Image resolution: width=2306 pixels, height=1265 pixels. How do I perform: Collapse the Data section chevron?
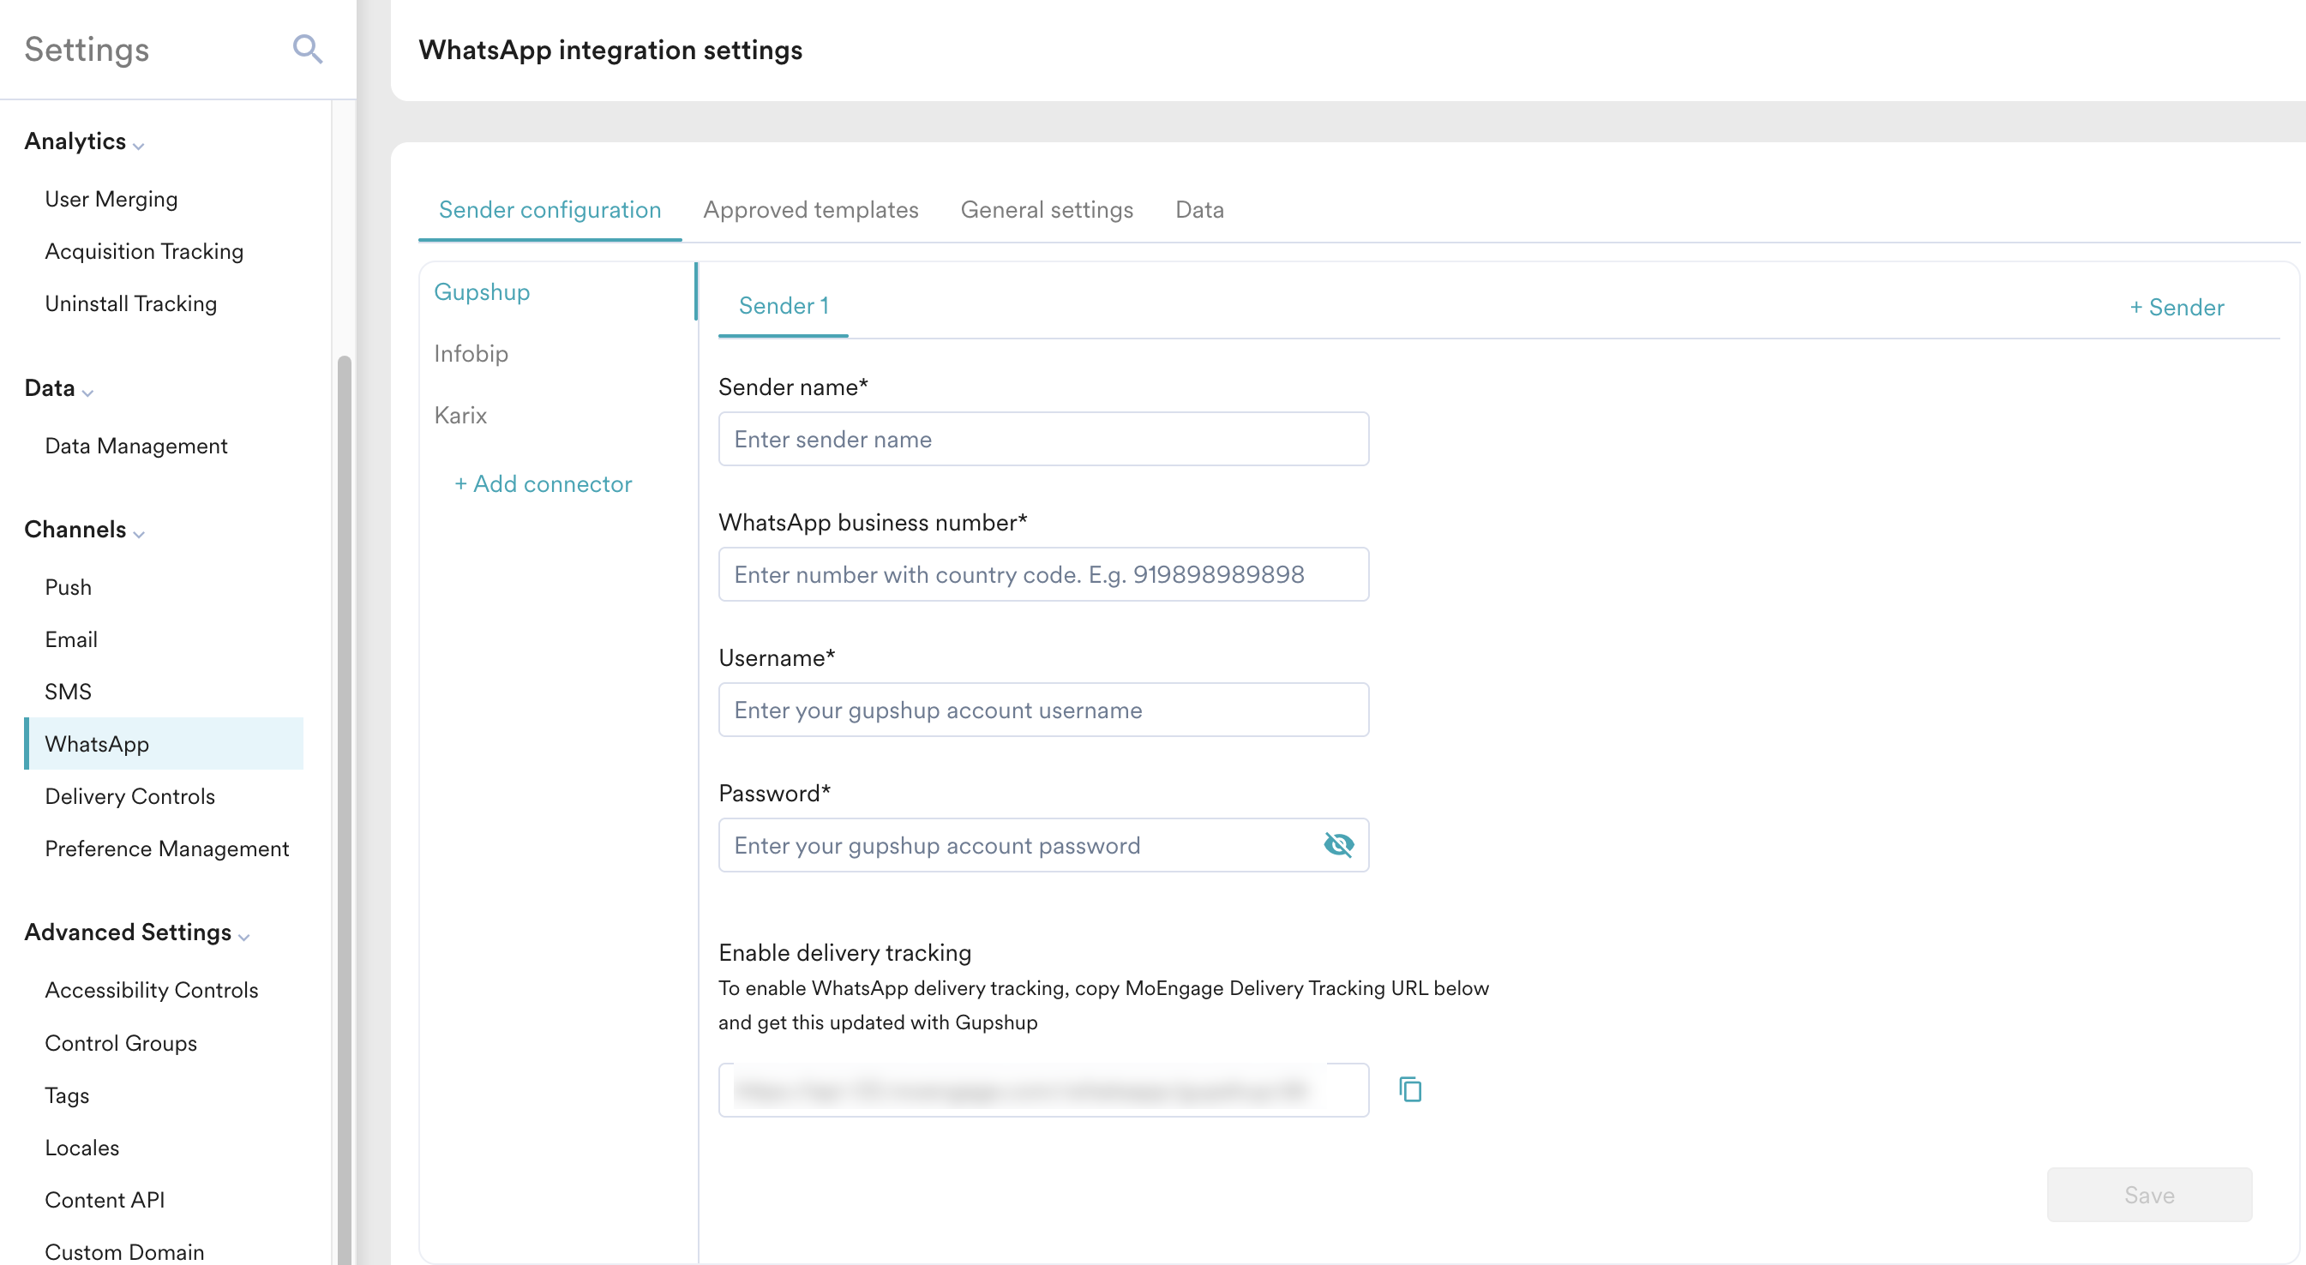click(x=87, y=393)
